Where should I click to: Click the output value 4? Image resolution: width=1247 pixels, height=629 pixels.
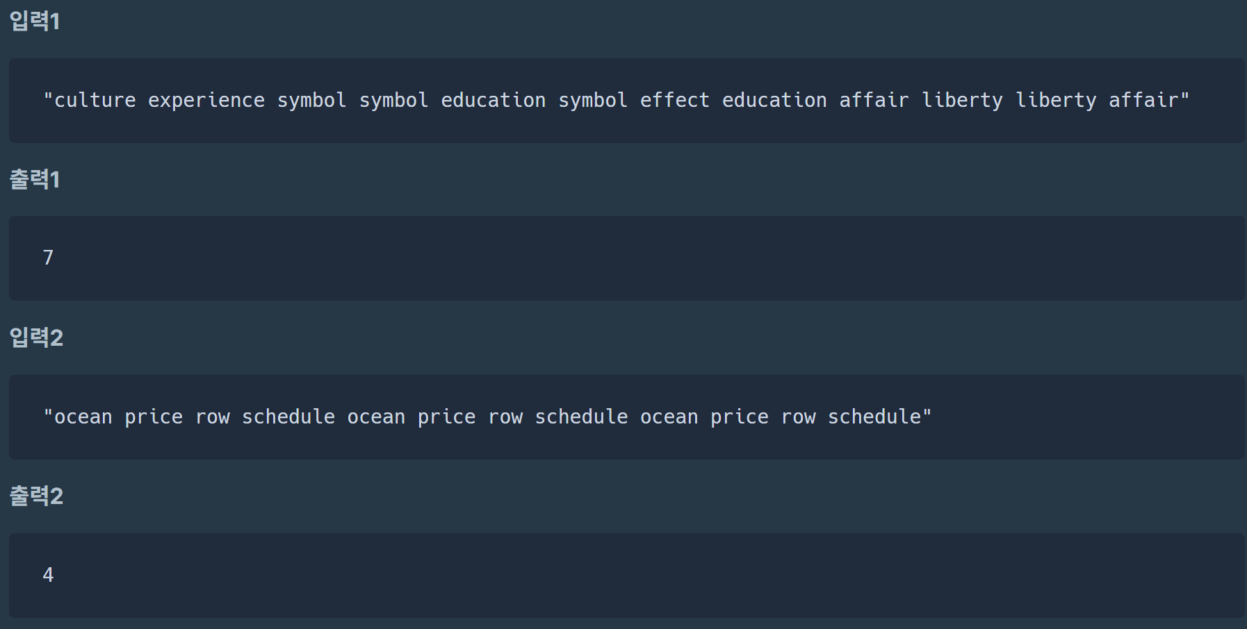(48, 575)
